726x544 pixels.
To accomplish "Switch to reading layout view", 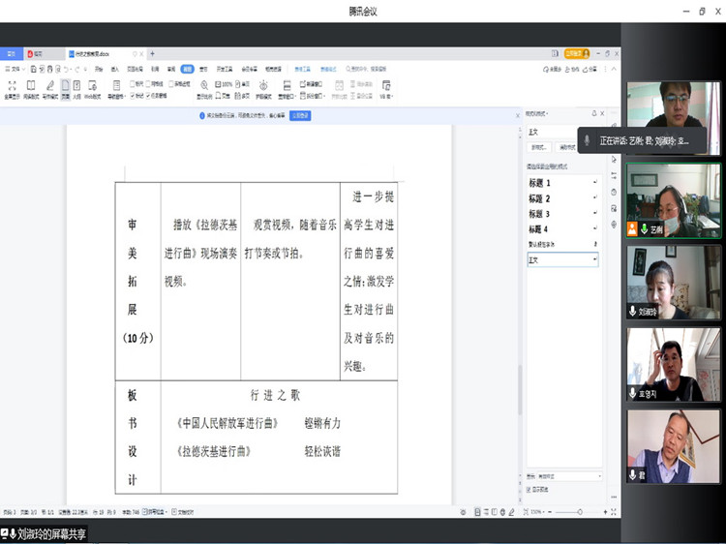I will (x=31, y=85).
